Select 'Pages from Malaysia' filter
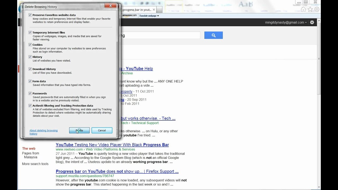The height and width of the screenshot is (190, 338). point(31,155)
